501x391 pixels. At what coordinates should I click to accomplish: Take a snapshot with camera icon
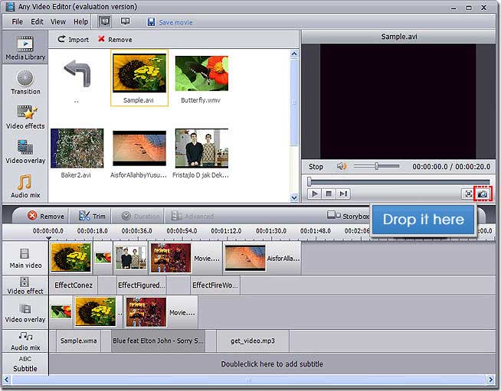coord(483,194)
